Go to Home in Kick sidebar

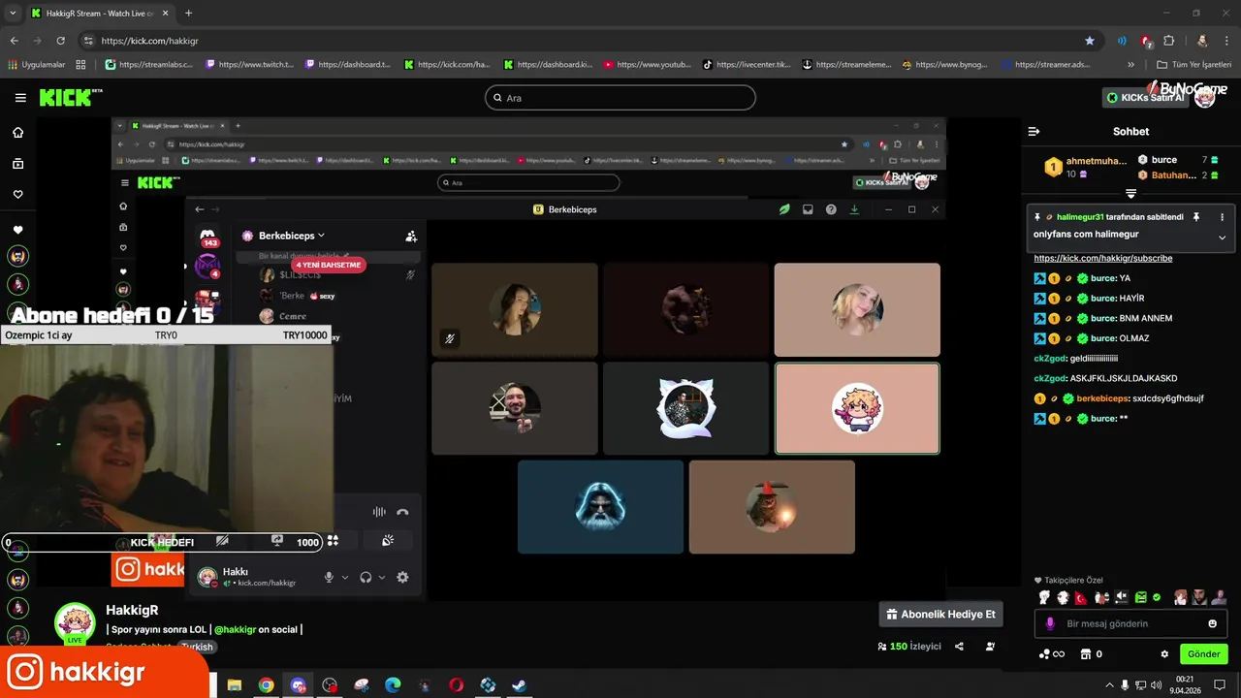click(x=17, y=133)
